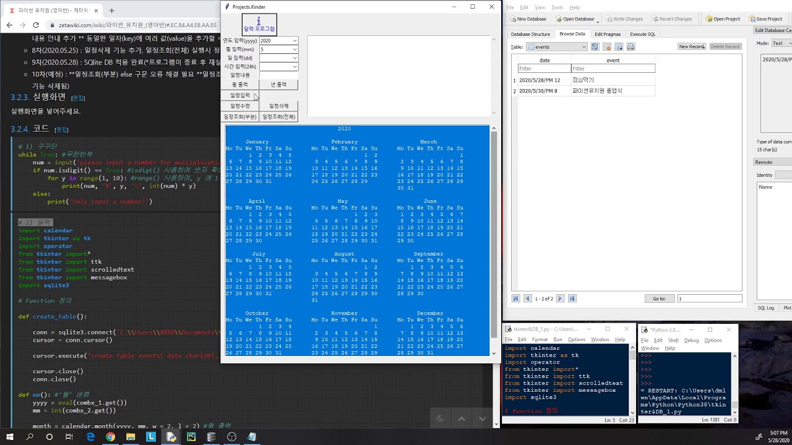Click the 일정수정 button
792x445 pixels.
click(x=240, y=106)
